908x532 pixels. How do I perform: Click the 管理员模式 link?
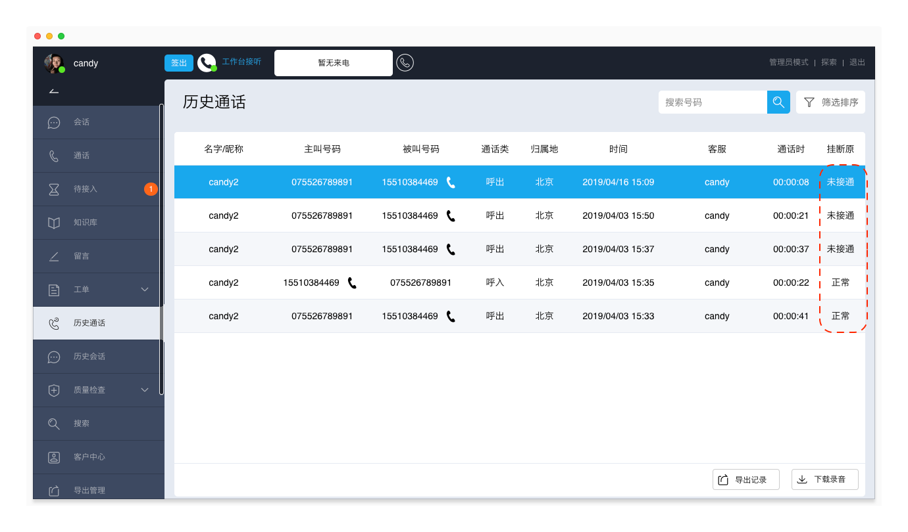pos(788,62)
